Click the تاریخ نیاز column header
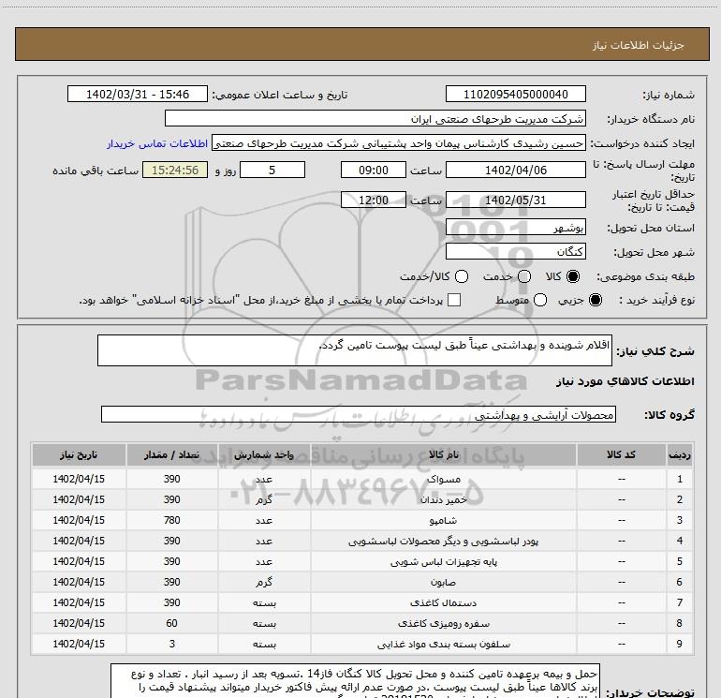Screen dimensions: 721x698 click(79, 455)
